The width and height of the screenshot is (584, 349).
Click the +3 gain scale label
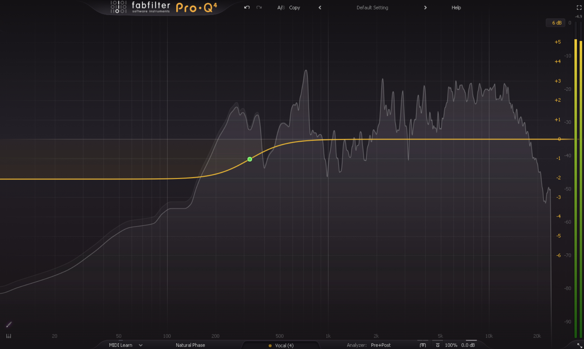click(x=558, y=81)
